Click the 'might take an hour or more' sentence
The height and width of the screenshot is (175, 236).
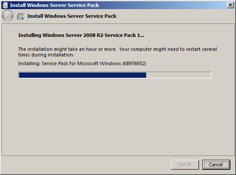67,49
